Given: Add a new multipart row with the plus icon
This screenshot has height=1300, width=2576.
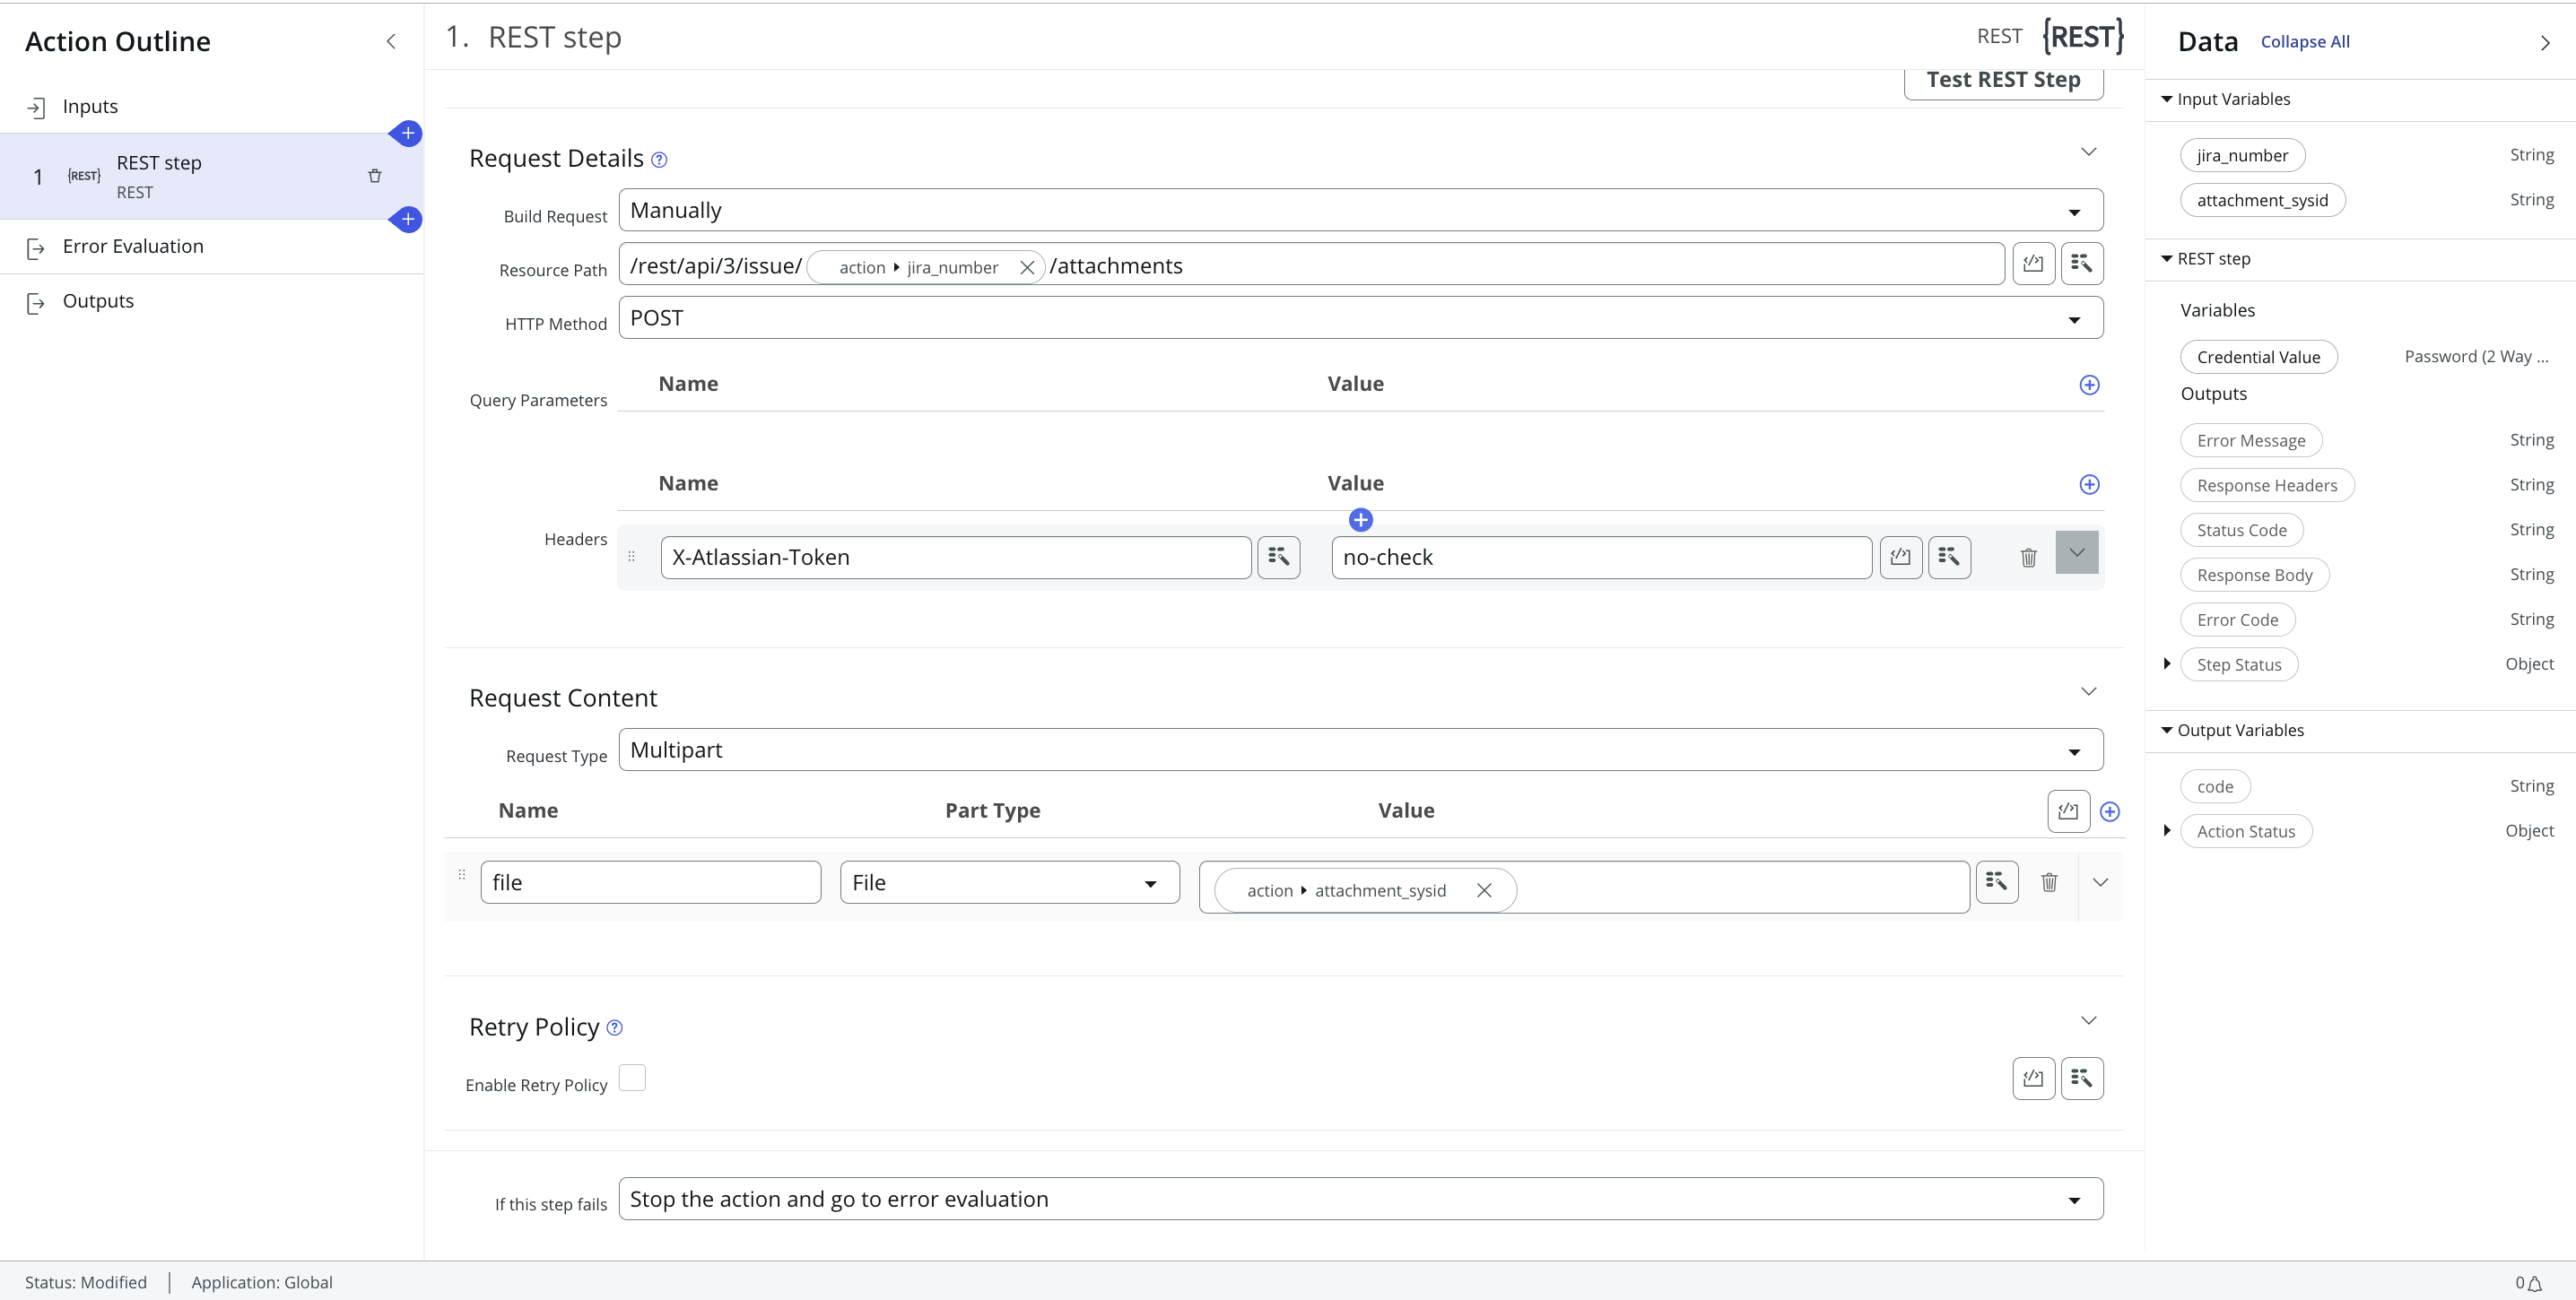Looking at the screenshot, I should (2110, 811).
